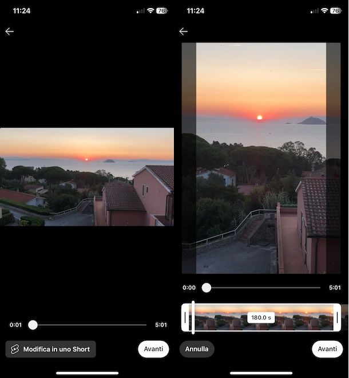Tap the 11:24 clock on left screen
The height and width of the screenshot is (378, 349).
pos(21,11)
